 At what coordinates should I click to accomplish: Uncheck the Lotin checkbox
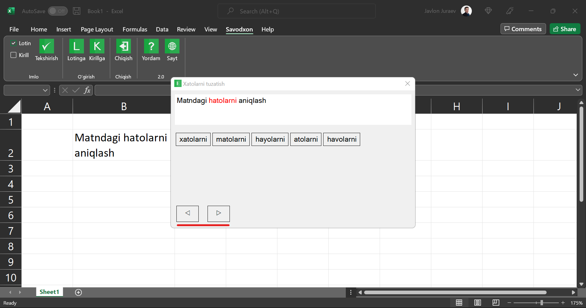tap(13, 43)
